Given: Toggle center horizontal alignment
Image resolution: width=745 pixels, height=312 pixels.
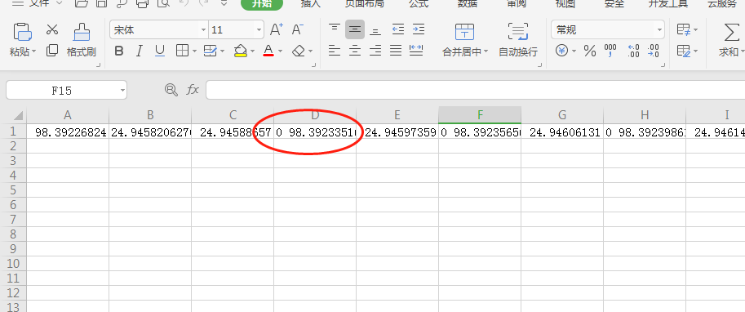Looking at the screenshot, I should click(355, 50).
